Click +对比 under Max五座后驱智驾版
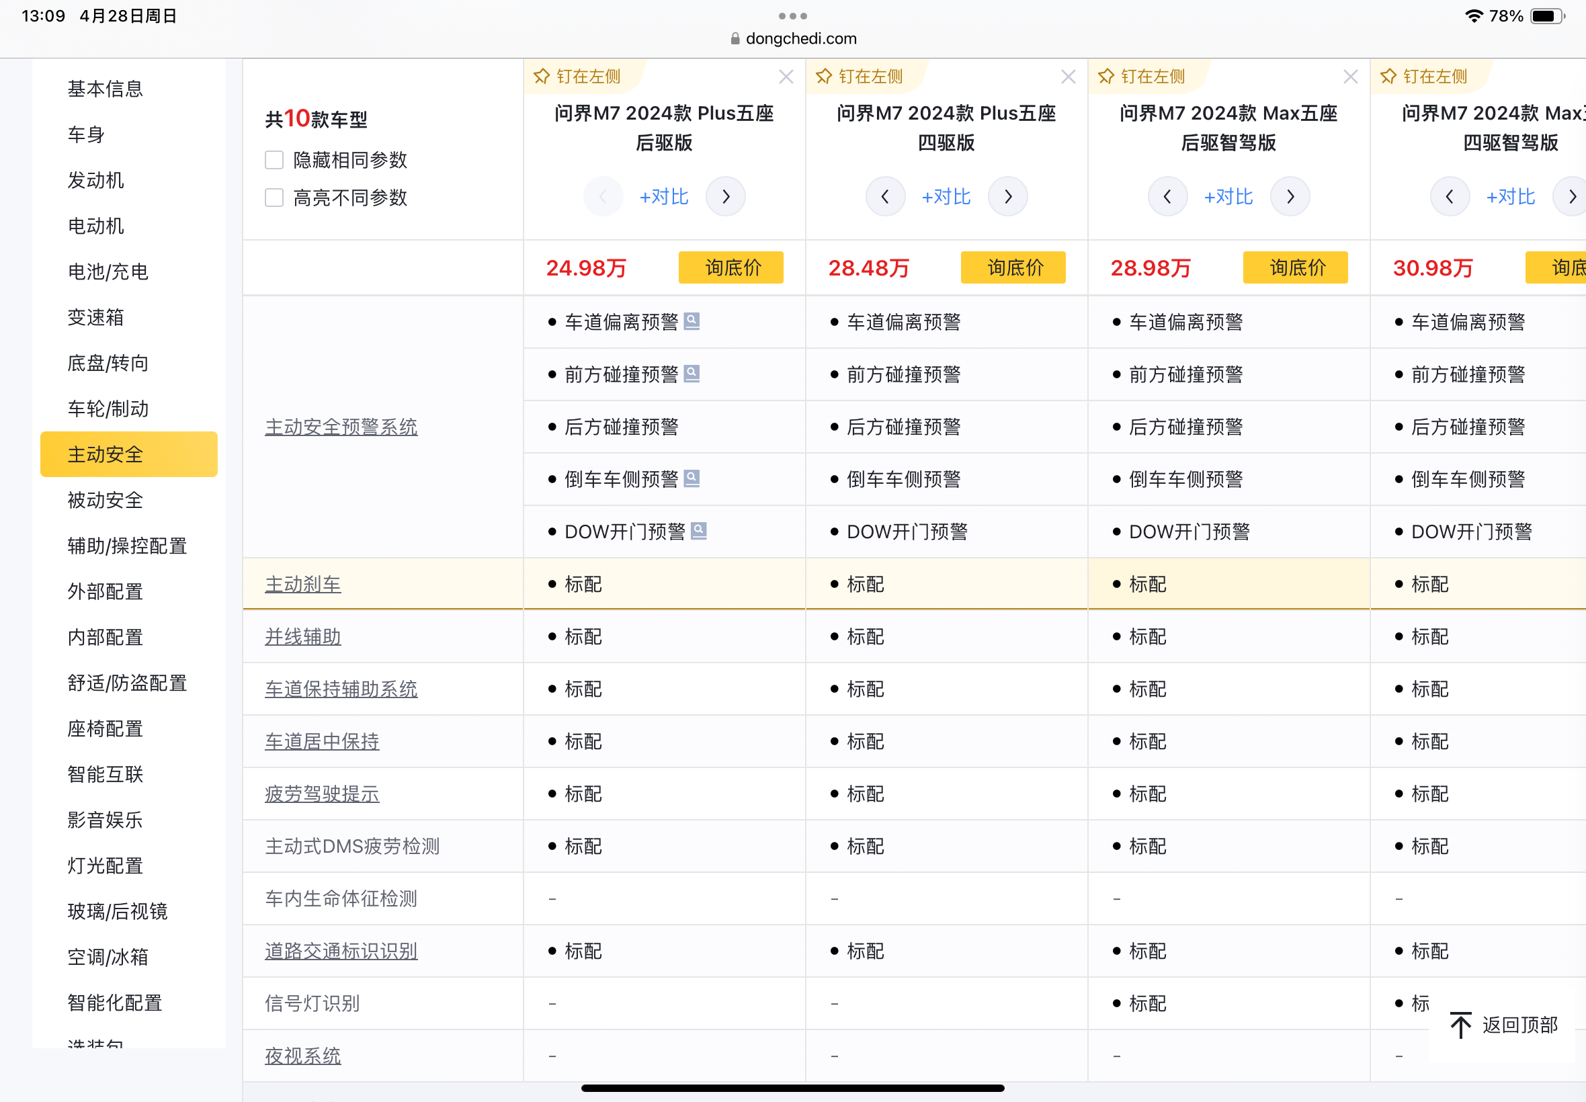 coord(1229,197)
